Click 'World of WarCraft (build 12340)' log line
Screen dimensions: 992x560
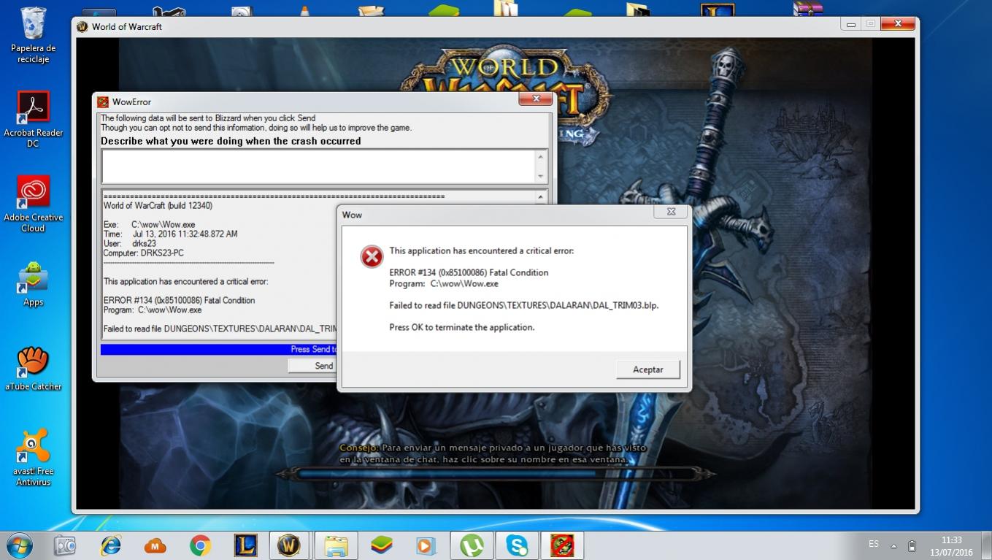pos(158,206)
